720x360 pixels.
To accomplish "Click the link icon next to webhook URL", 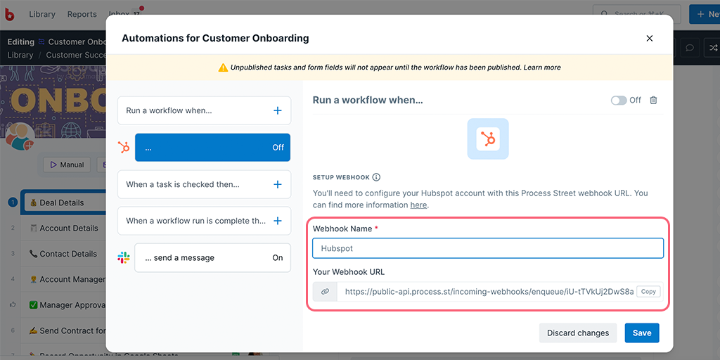I will coord(325,292).
